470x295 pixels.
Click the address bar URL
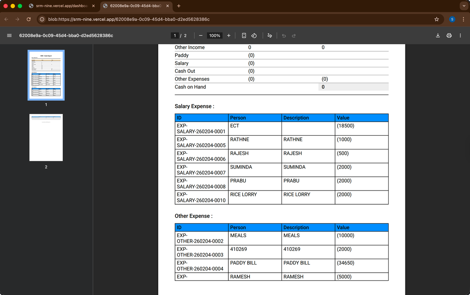129,19
